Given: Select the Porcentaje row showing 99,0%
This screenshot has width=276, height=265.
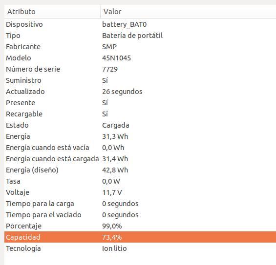Looking at the screenshot, I should [x=140, y=226].
